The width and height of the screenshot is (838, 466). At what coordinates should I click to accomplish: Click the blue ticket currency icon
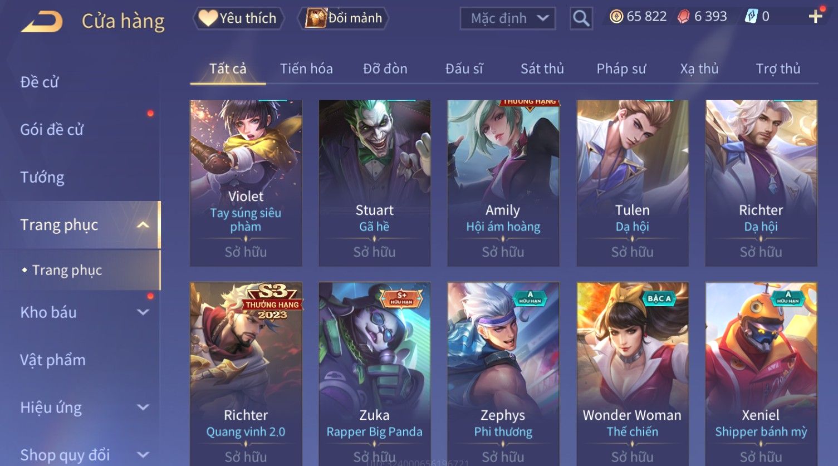coord(751,17)
